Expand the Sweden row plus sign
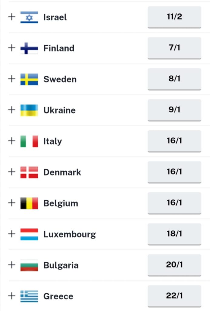Screen dimensions: 210x311 [12, 79]
